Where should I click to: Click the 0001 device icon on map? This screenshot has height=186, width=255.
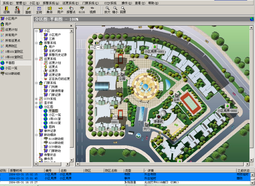(115, 117)
